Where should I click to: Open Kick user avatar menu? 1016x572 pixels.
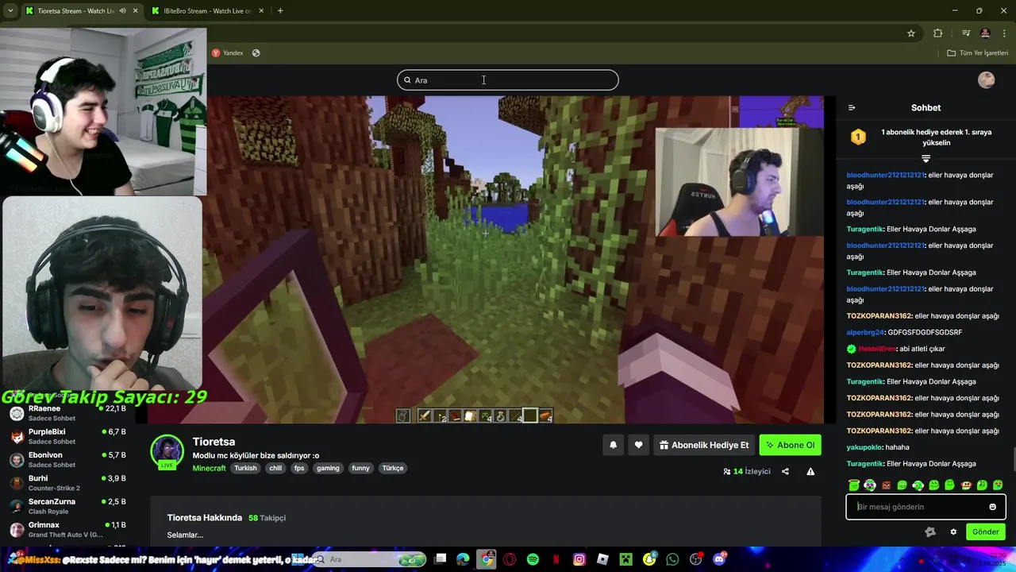(987, 79)
